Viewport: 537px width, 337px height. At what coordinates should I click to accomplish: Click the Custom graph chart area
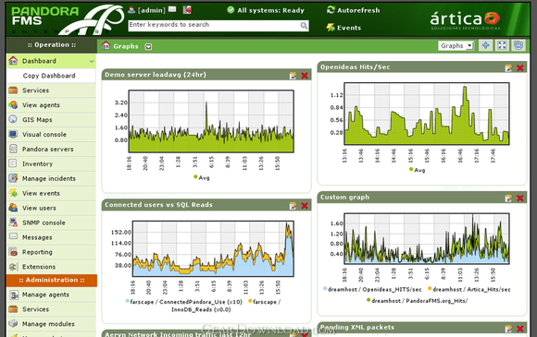427,238
